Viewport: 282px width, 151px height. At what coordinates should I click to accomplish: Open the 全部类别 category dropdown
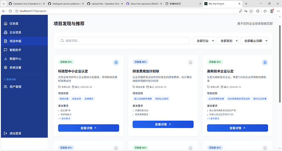pyautogui.click(x=228, y=41)
